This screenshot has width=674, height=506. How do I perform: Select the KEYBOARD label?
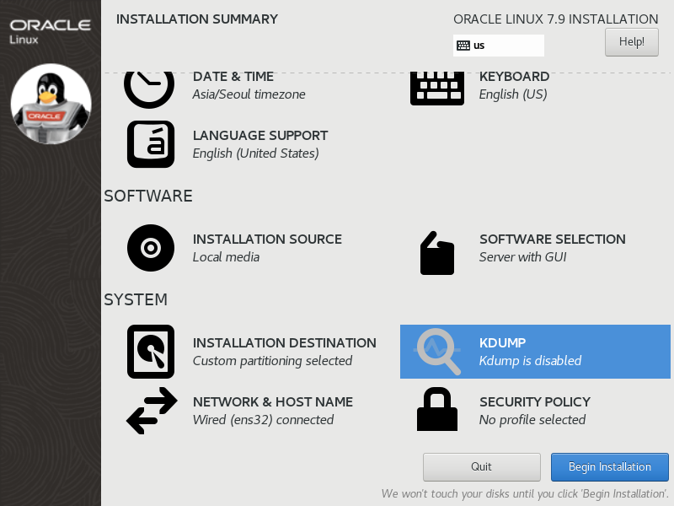click(514, 77)
